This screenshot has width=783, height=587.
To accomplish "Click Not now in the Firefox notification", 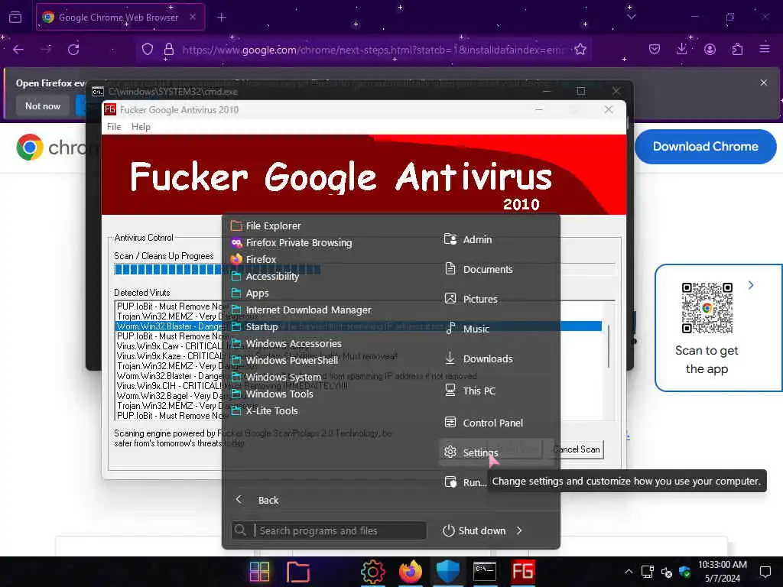I will tap(43, 105).
